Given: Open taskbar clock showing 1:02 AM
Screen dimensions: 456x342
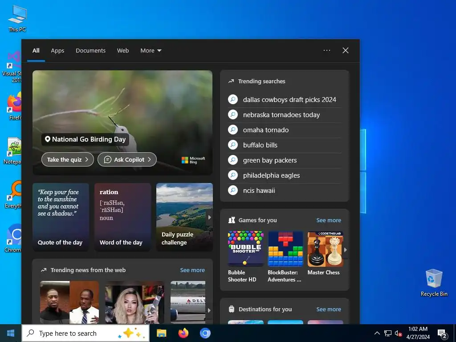Looking at the screenshot, I should (418, 333).
